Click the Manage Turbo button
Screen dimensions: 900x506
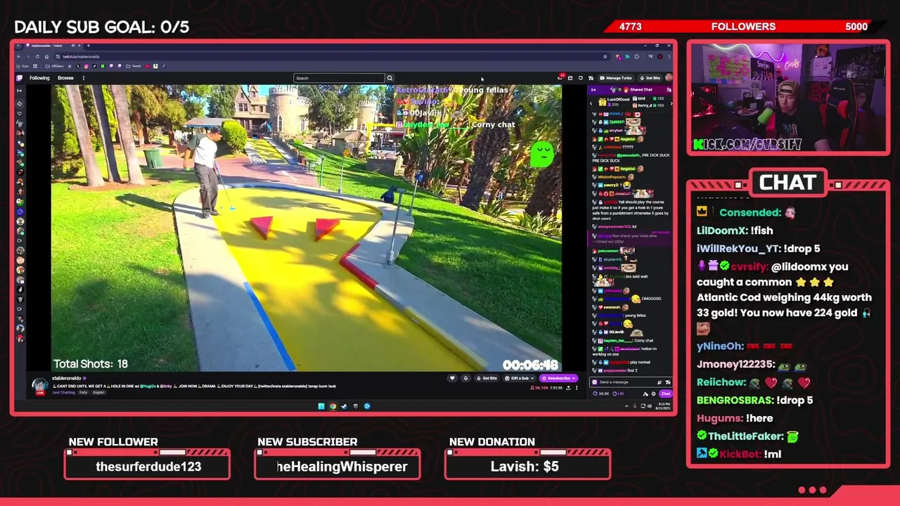click(x=616, y=78)
